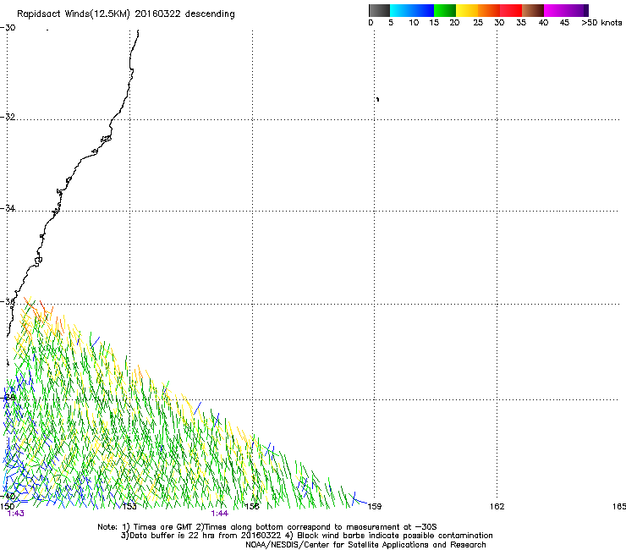This screenshot has width=626, height=550.
Task: Click the '159' longitude axis label
Action: click(374, 507)
